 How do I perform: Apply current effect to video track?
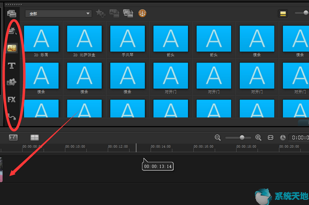click(114, 13)
